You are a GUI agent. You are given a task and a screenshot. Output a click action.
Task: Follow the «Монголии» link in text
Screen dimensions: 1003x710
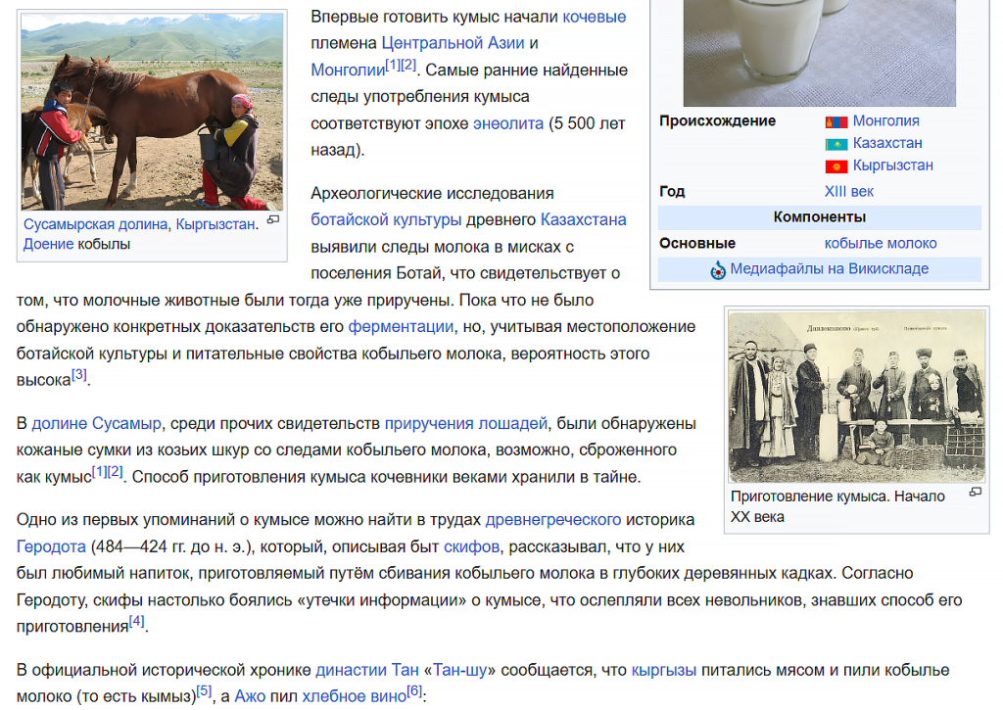tap(348, 70)
